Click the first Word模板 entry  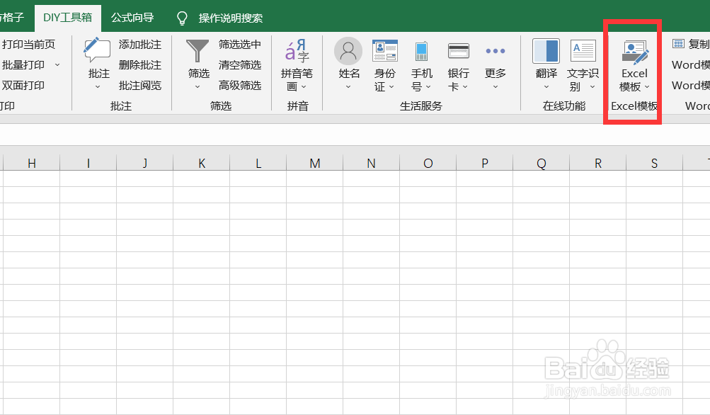(x=690, y=64)
